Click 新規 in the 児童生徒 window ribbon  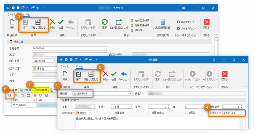tap(12, 24)
